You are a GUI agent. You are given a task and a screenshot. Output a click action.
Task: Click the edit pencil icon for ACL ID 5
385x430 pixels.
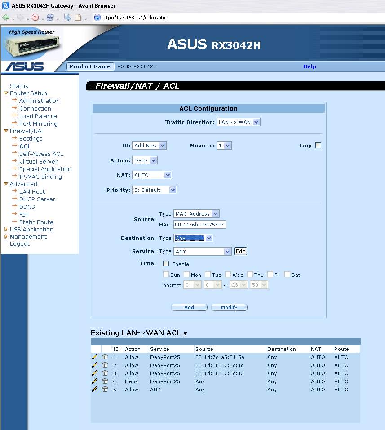coord(95,390)
